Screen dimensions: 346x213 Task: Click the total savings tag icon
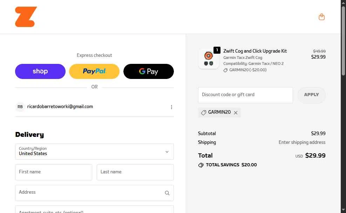tap(201, 165)
